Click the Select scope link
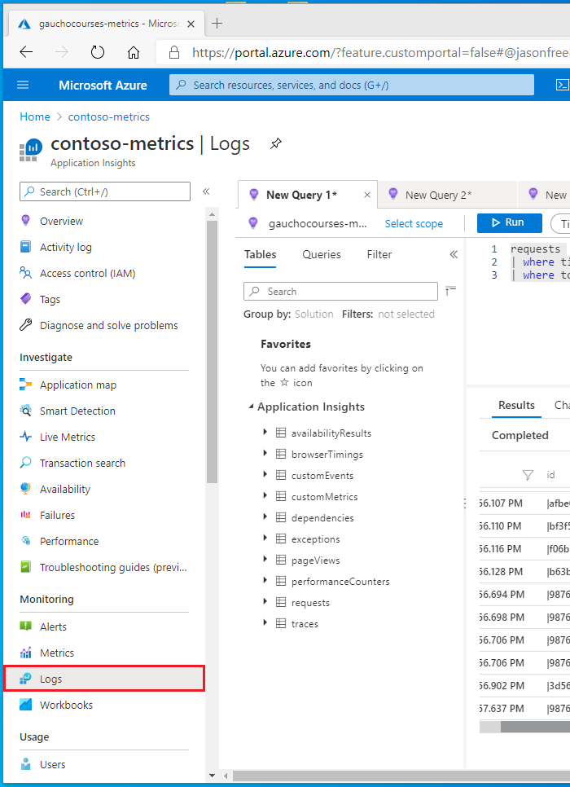This screenshot has width=570, height=787. tap(414, 223)
